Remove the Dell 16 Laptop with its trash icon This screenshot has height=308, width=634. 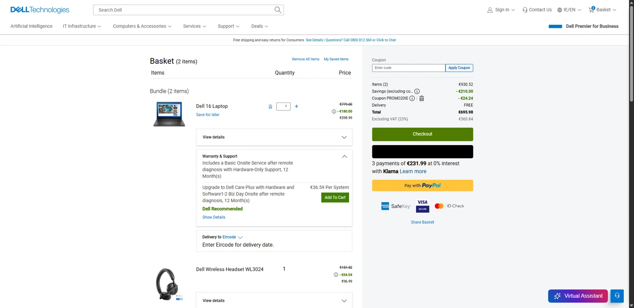pos(271,106)
